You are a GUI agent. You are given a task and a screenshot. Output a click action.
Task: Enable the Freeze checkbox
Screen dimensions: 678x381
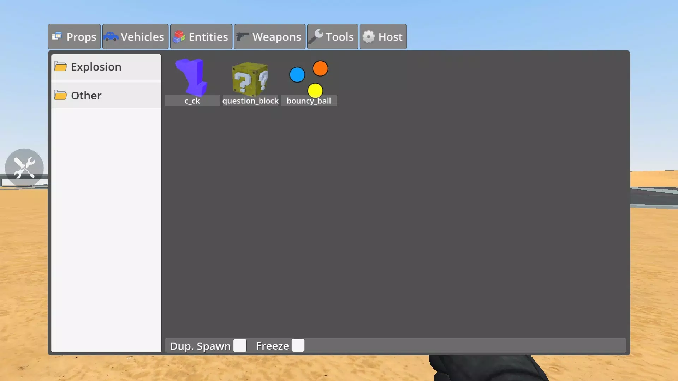pos(298,345)
